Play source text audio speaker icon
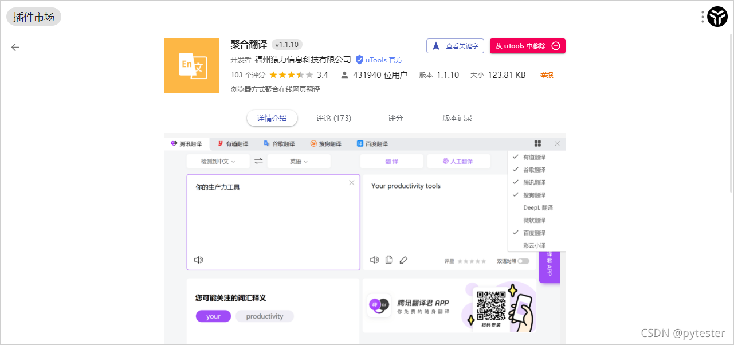The height and width of the screenshot is (345, 734). [x=199, y=260]
